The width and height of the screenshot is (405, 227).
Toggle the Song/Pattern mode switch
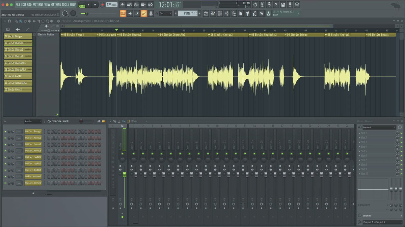(82, 5)
